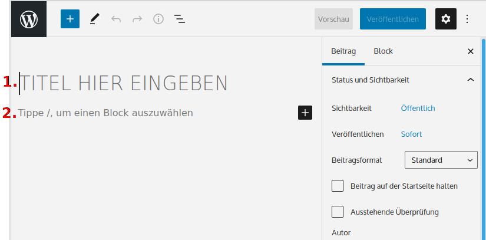The height and width of the screenshot is (240, 486).
Task: Change visibility via Öffentlich link
Action: [x=418, y=109]
